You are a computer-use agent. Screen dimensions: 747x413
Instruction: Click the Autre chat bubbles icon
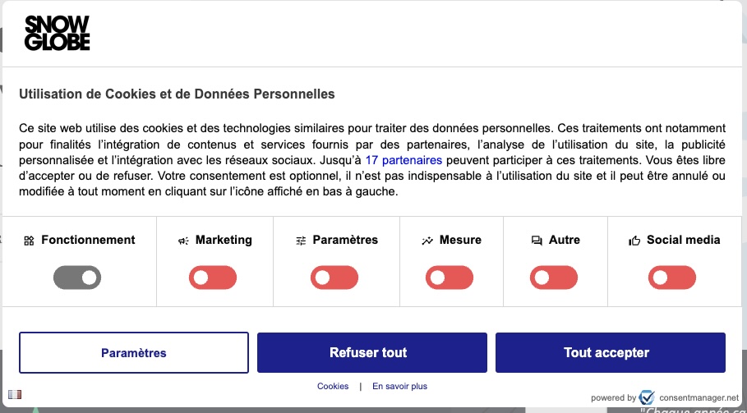(537, 241)
